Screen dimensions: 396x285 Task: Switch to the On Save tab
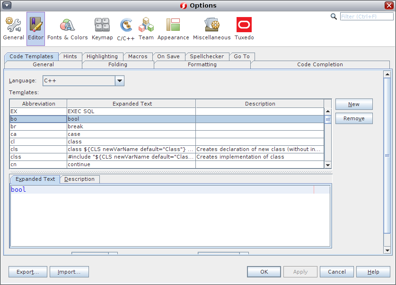click(x=168, y=56)
